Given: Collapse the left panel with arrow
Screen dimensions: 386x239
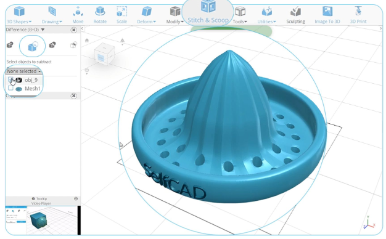Looking at the screenshot, I should [x=83, y=29].
